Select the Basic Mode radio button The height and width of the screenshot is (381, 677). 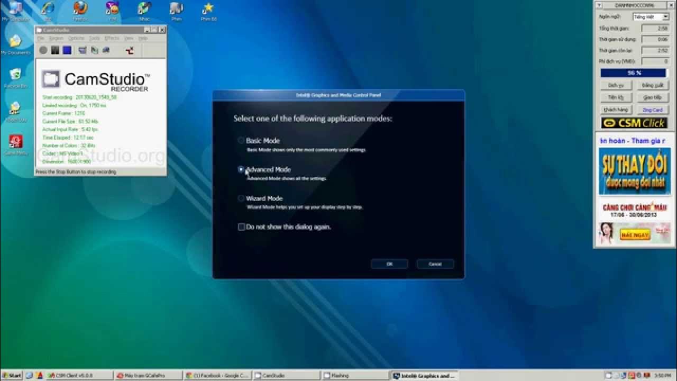[x=241, y=140]
